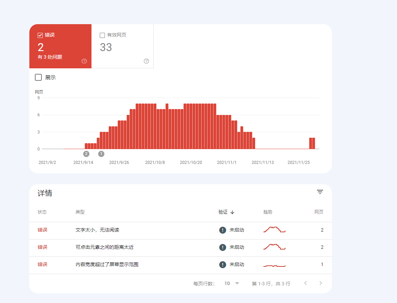This screenshot has width=397, height=303.
Task: Click the exclamation icon on the 内容宽度 row
Action: click(223, 265)
